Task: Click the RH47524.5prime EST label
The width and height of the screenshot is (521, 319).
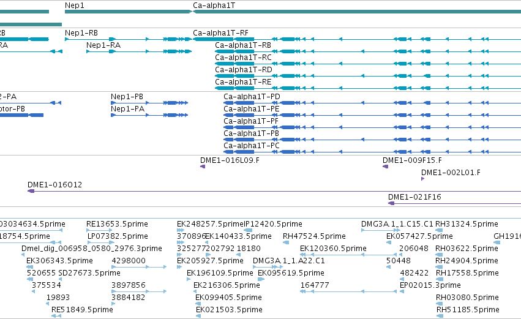Action: pyautogui.click(x=314, y=236)
